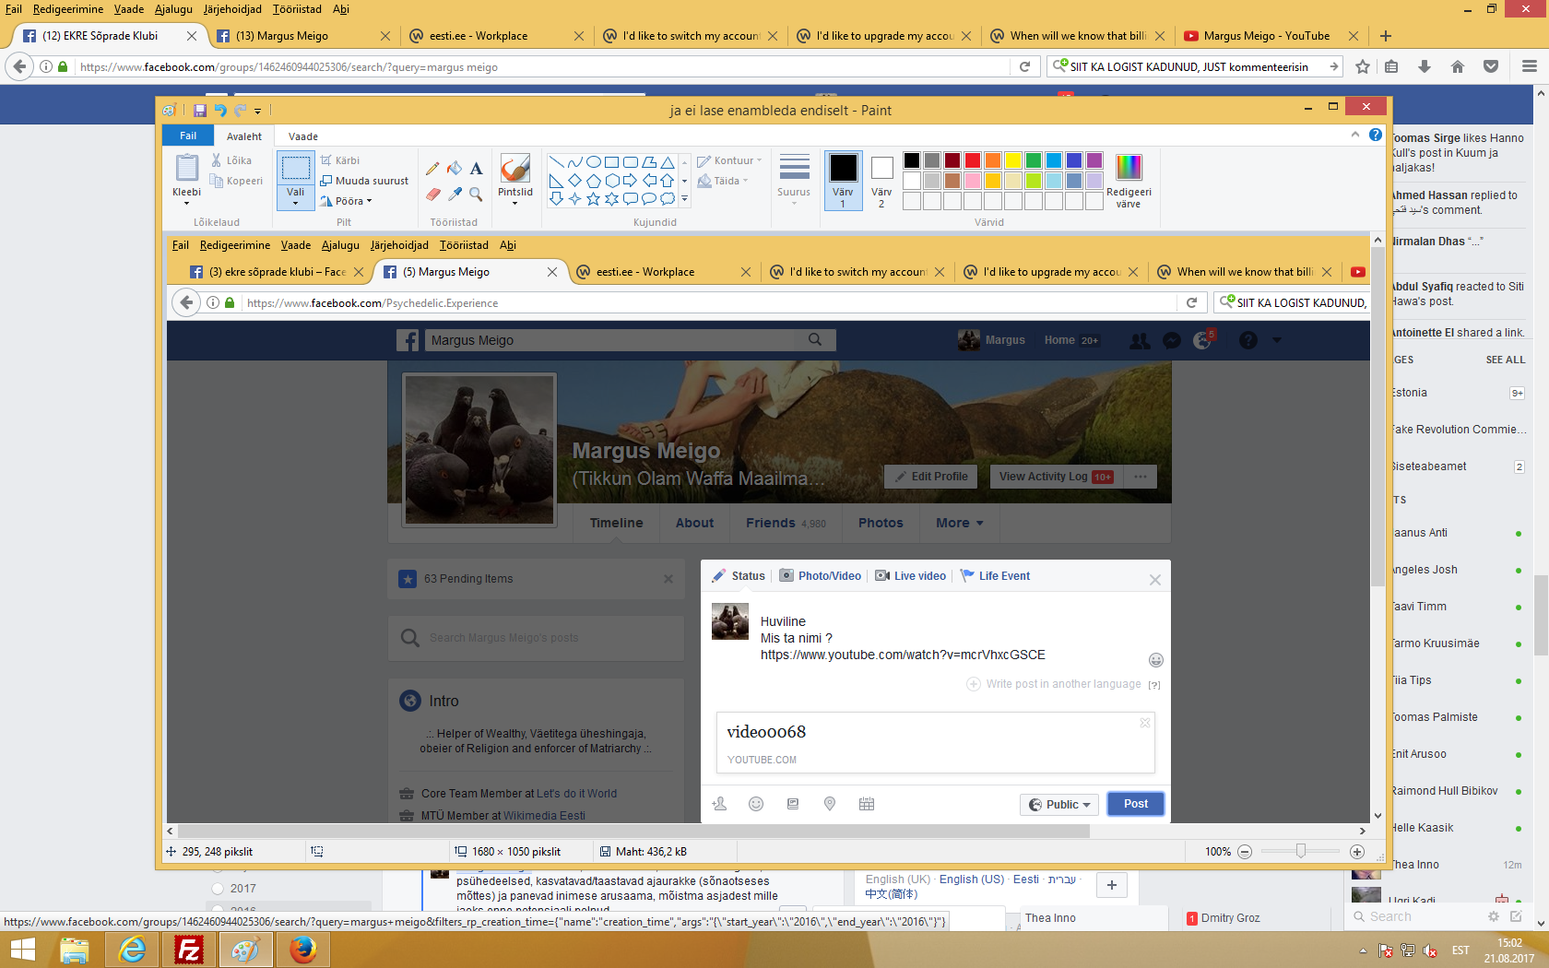
Task: Open File Explorer from the taskbar
Action: [75, 950]
